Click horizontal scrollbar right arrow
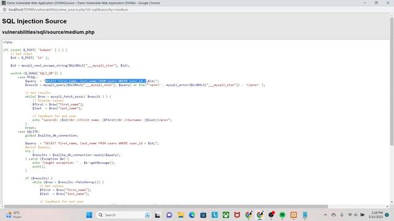 (x=387, y=206)
